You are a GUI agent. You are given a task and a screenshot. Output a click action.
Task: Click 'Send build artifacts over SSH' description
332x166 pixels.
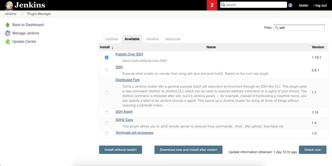[x=145, y=61]
